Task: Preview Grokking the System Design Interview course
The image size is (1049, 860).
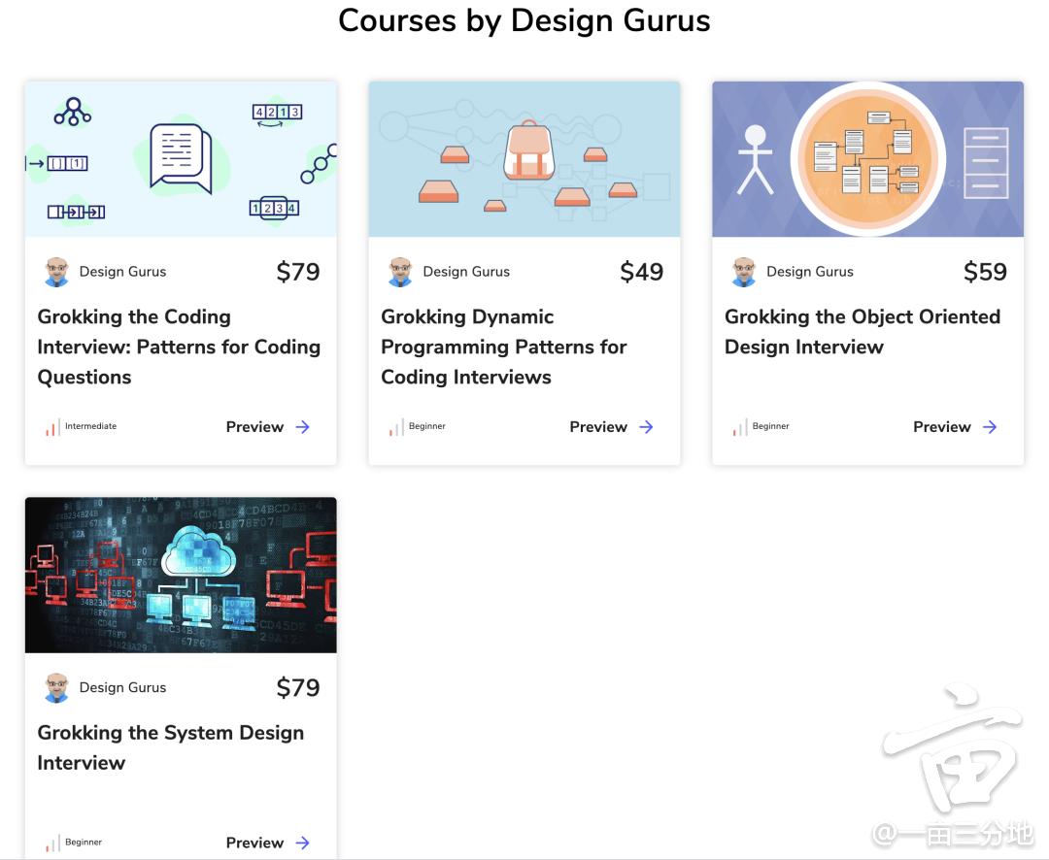Action: [x=254, y=843]
